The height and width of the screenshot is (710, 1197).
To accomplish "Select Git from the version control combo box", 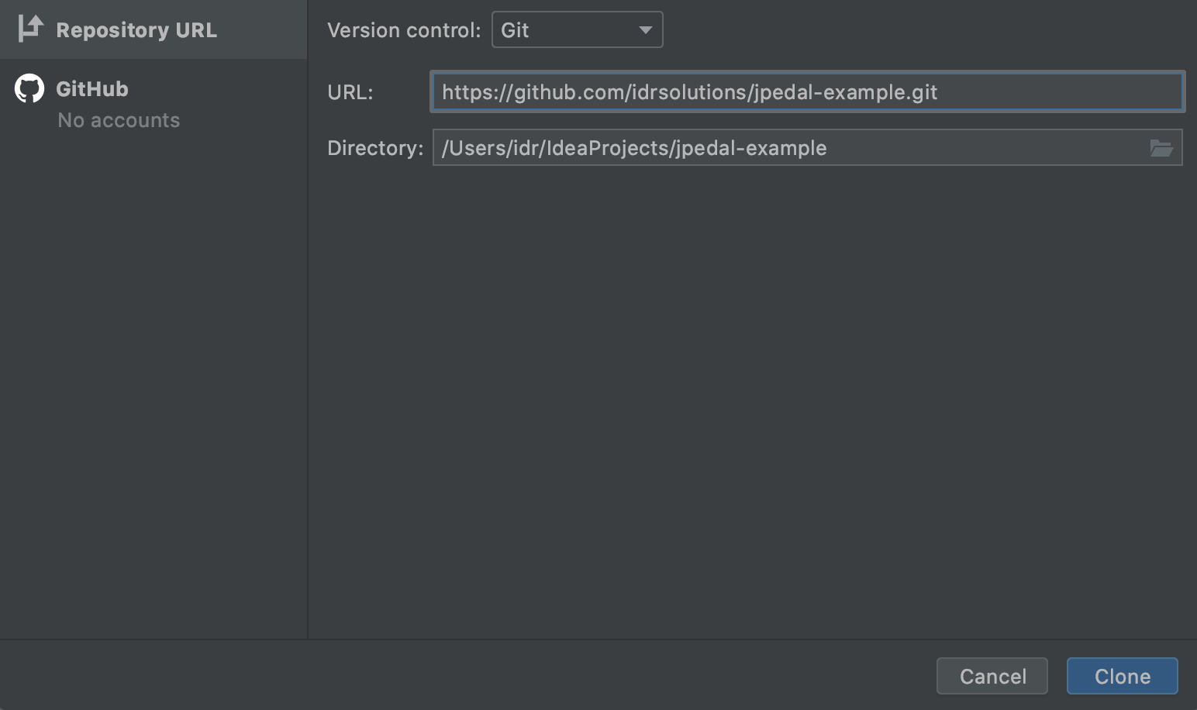I will tap(577, 29).
